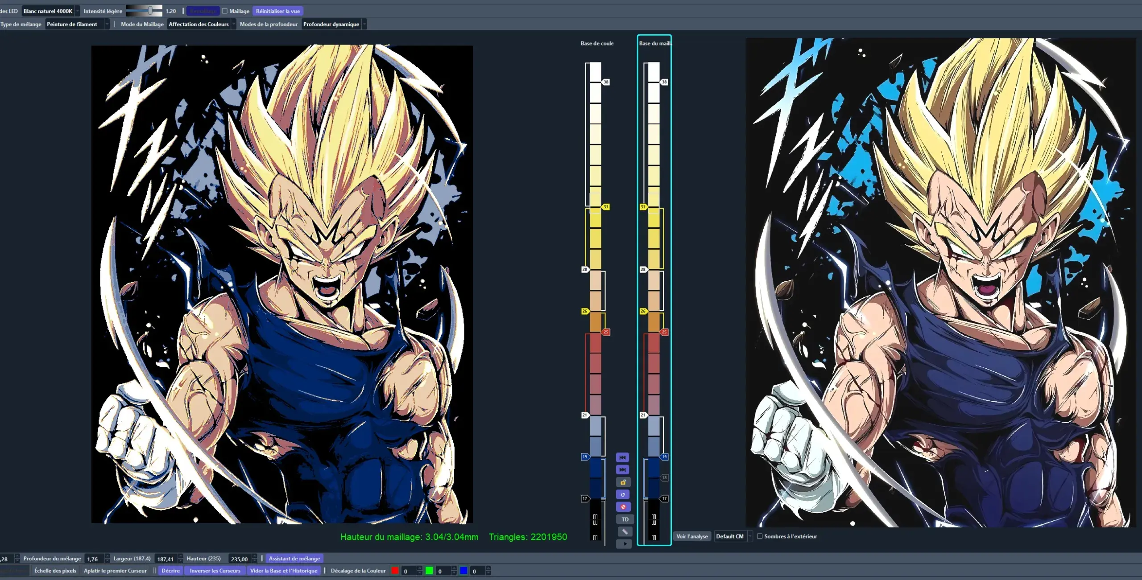
Task: Click Aplatir le premier Curseur
Action: pos(115,571)
